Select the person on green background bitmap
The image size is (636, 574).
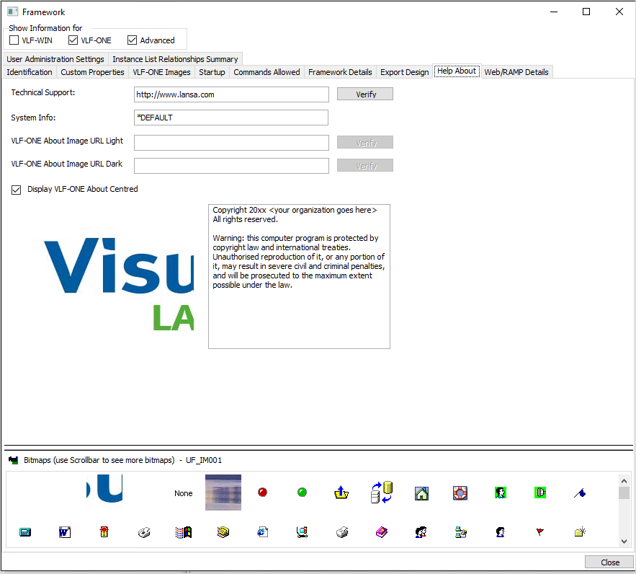coord(501,493)
